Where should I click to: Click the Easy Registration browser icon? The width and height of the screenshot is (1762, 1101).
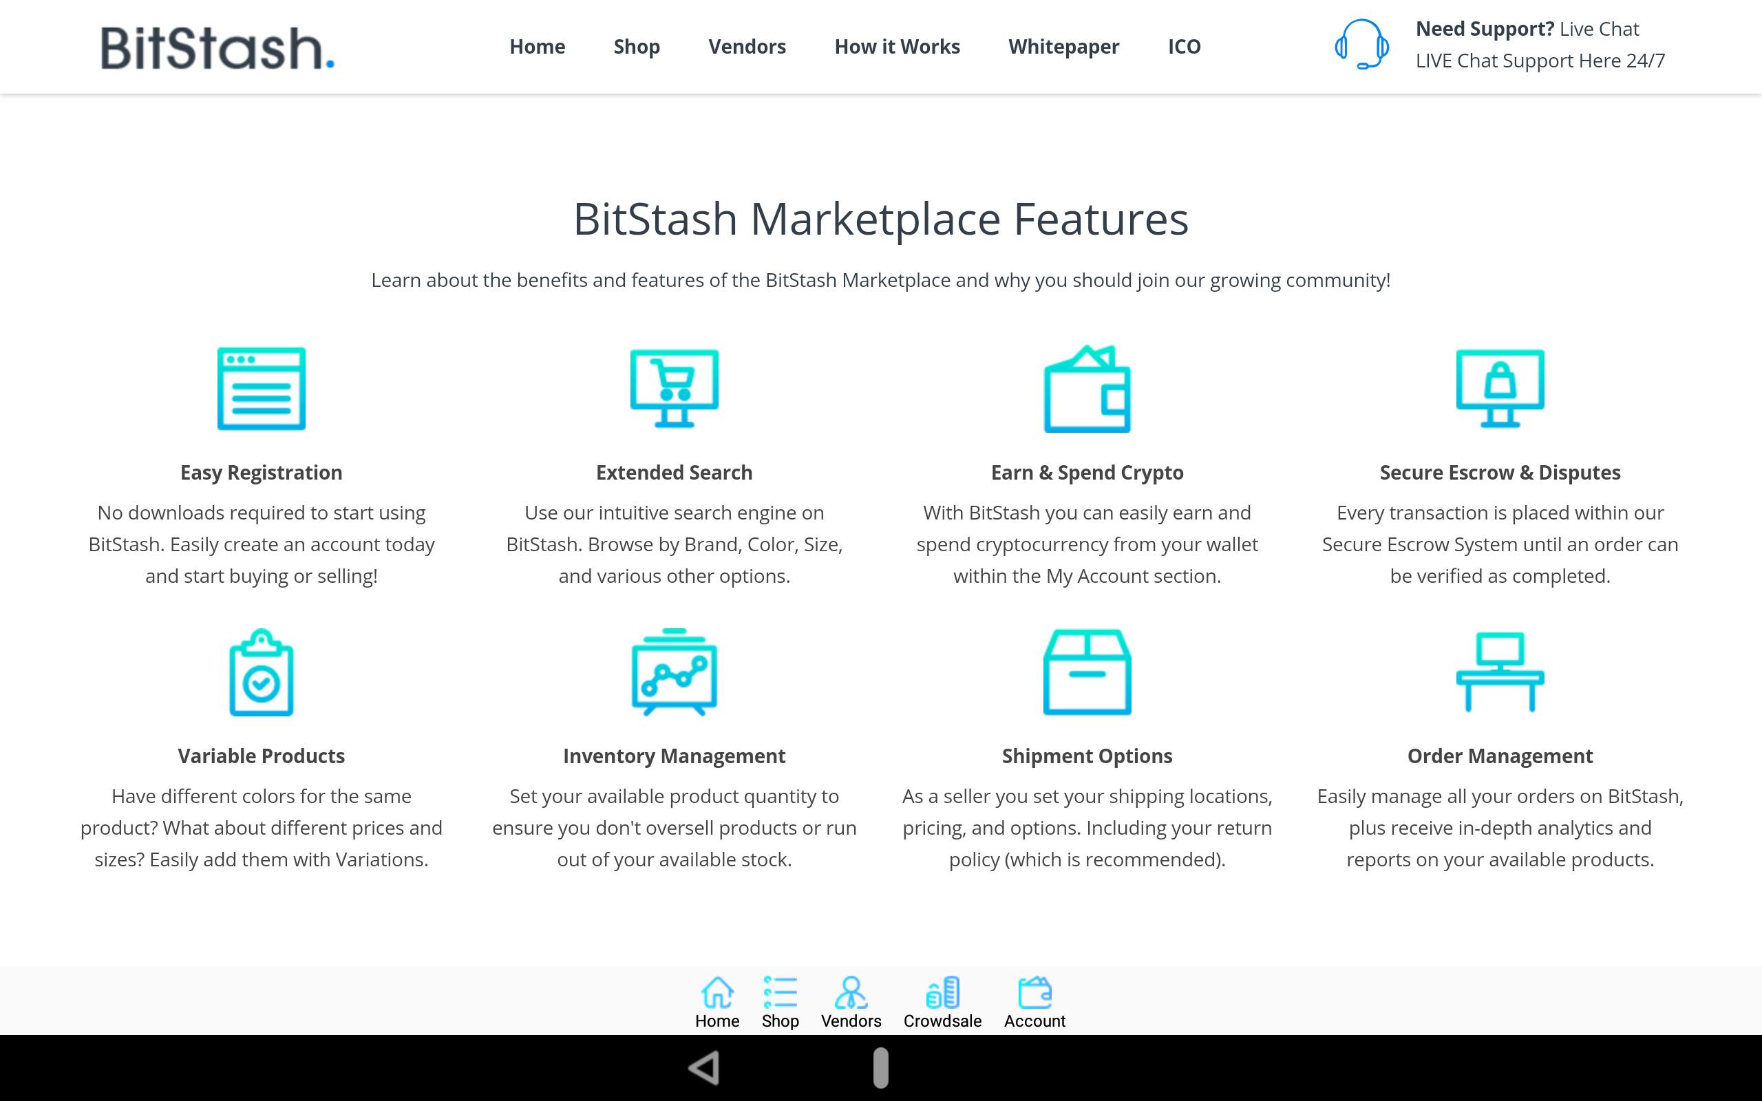pos(262,389)
